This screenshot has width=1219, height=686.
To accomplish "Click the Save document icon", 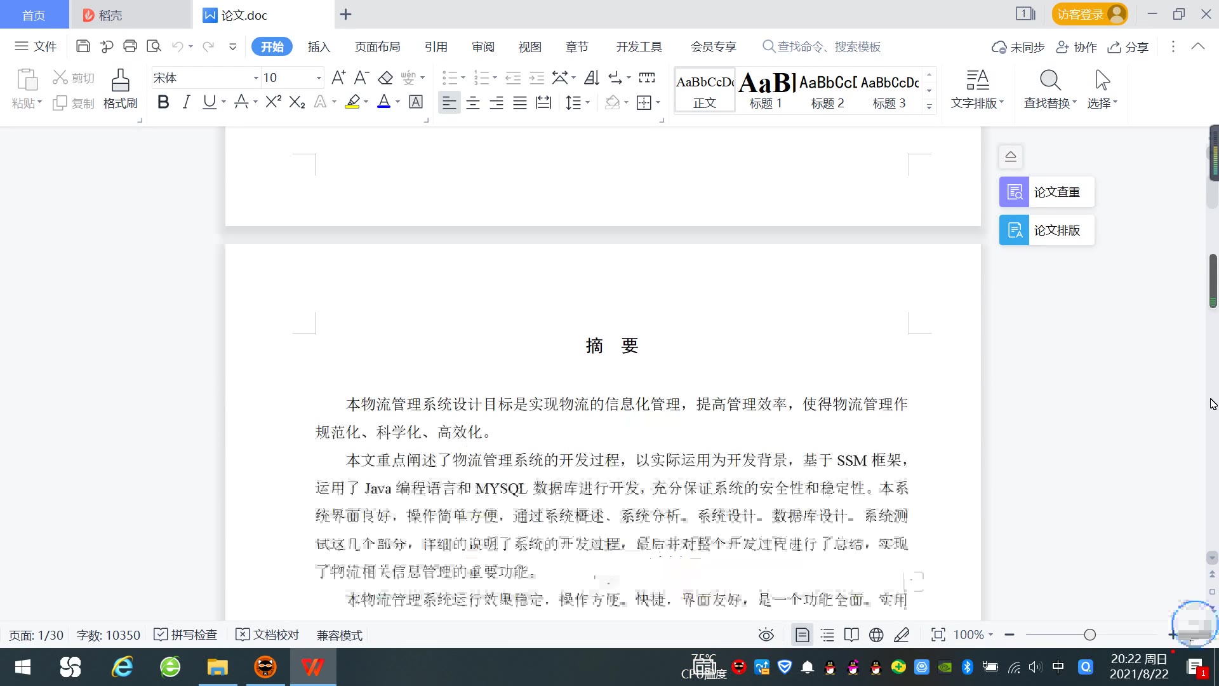I will 83,46.
